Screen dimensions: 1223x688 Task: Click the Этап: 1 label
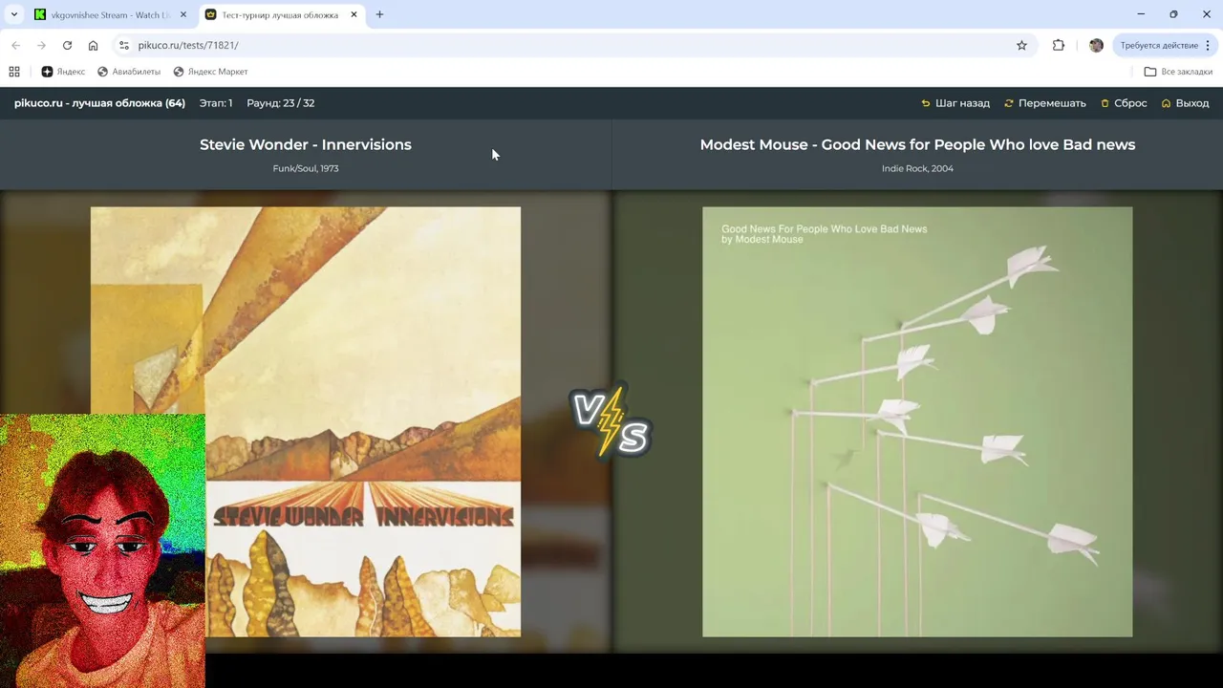click(216, 103)
